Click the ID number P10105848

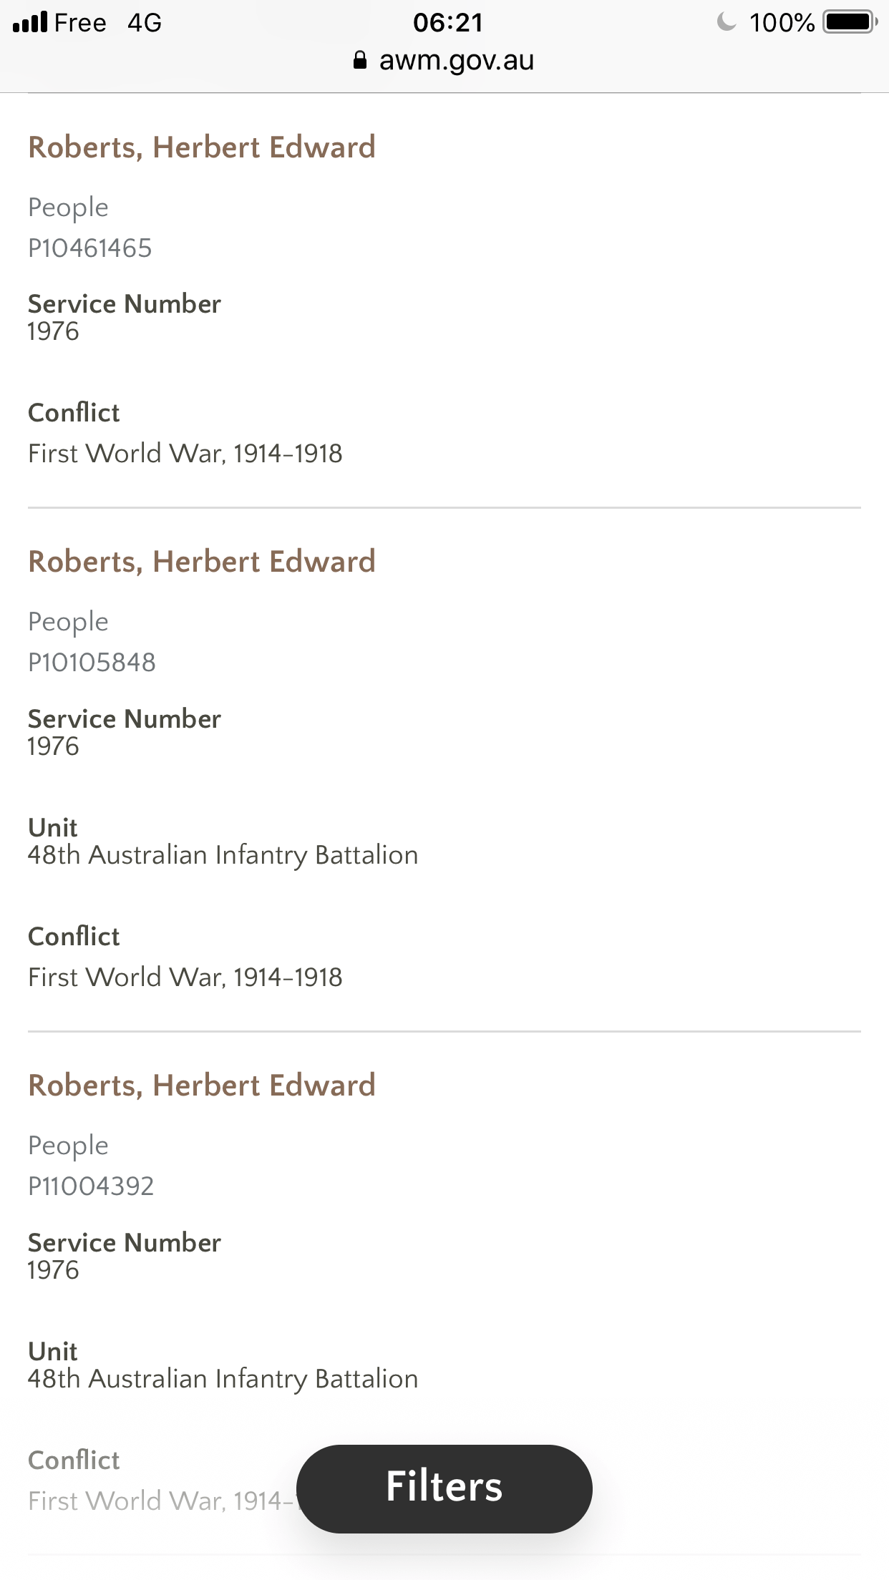coord(92,663)
